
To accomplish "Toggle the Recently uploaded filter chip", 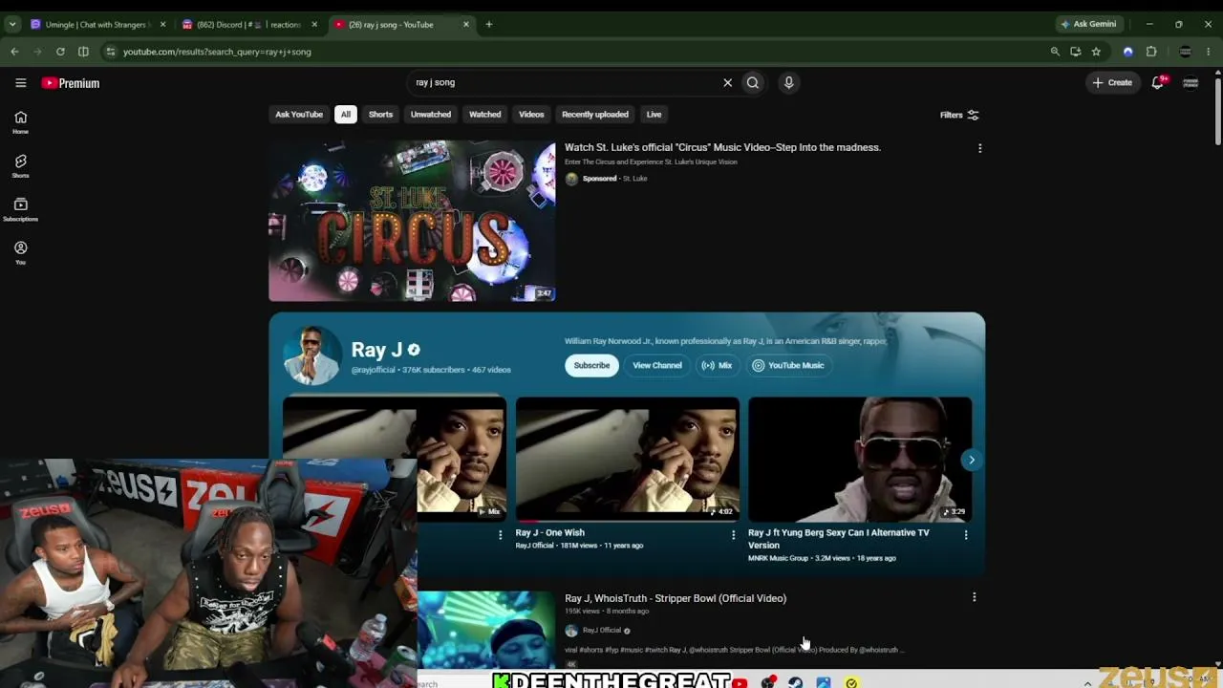I will pos(595,115).
